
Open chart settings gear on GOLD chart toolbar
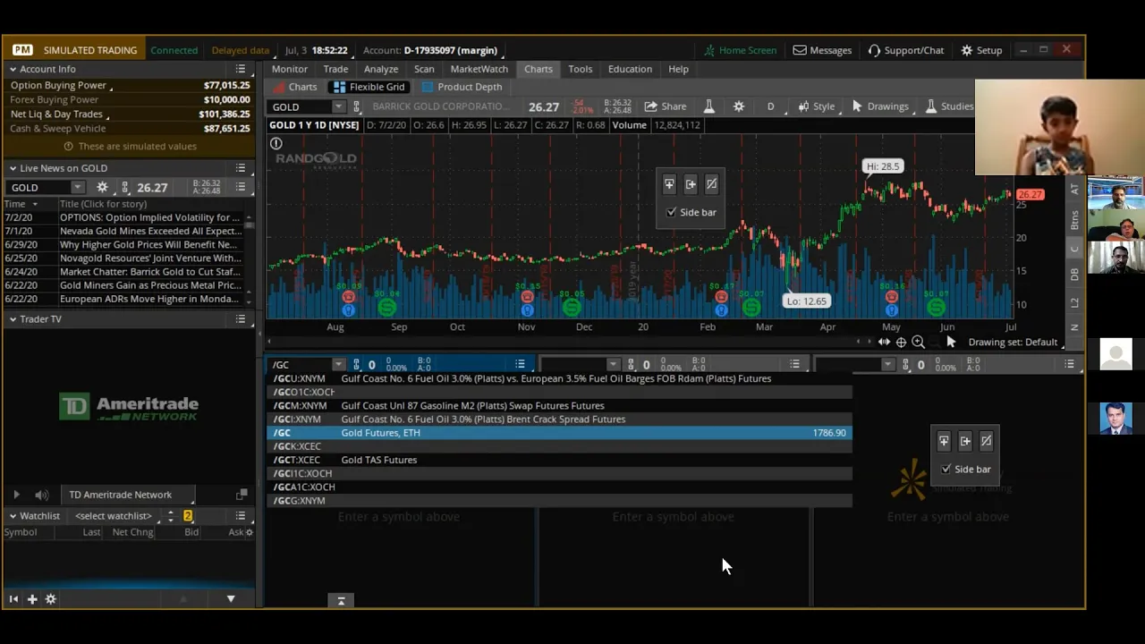739,106
